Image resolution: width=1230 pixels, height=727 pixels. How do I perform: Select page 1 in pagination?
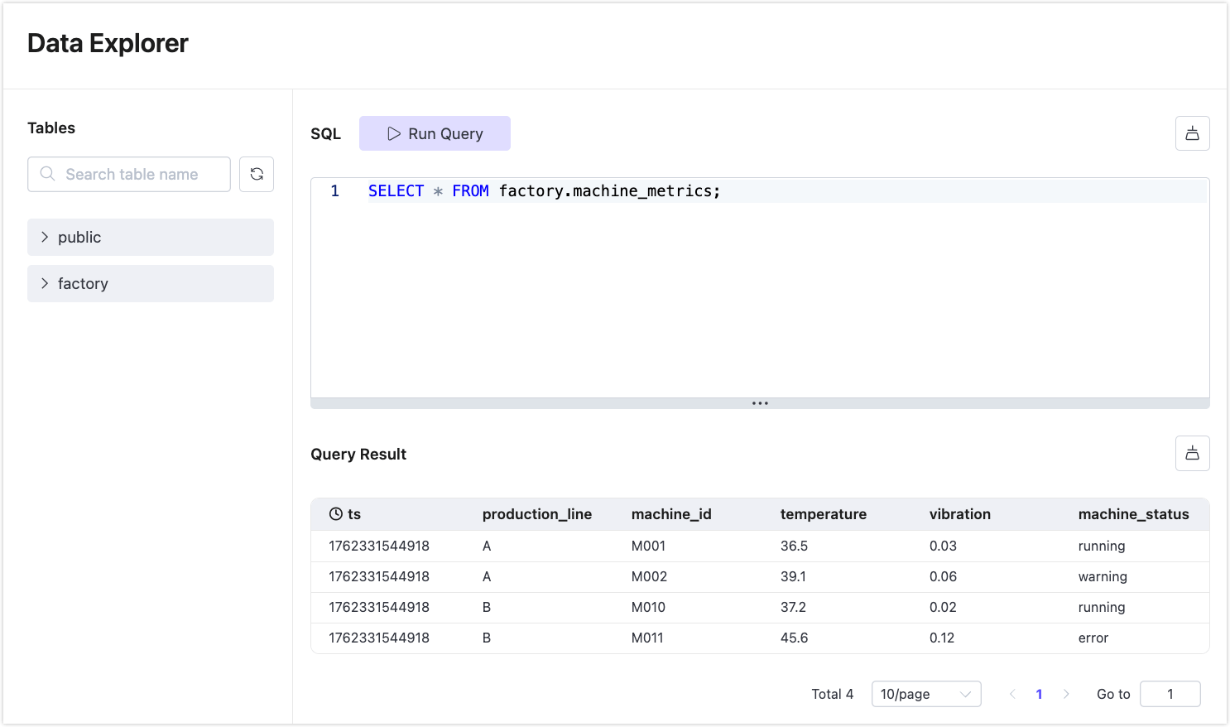[1039, 694]
